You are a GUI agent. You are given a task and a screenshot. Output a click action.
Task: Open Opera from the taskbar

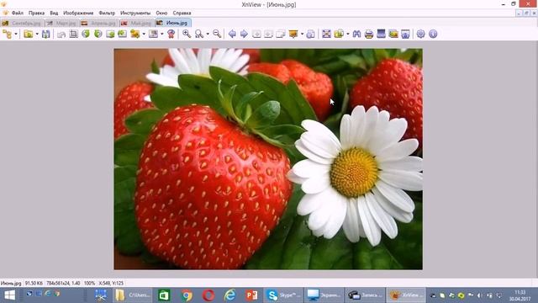208,295
